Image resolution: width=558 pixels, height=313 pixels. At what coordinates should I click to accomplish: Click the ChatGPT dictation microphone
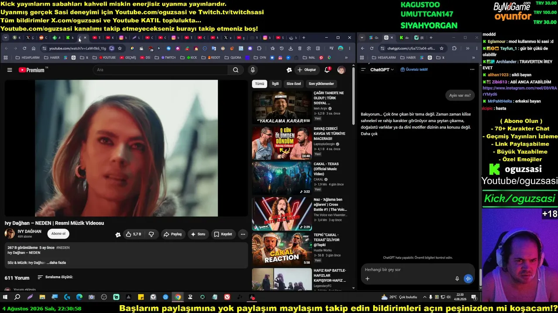[x=457, y=279]
